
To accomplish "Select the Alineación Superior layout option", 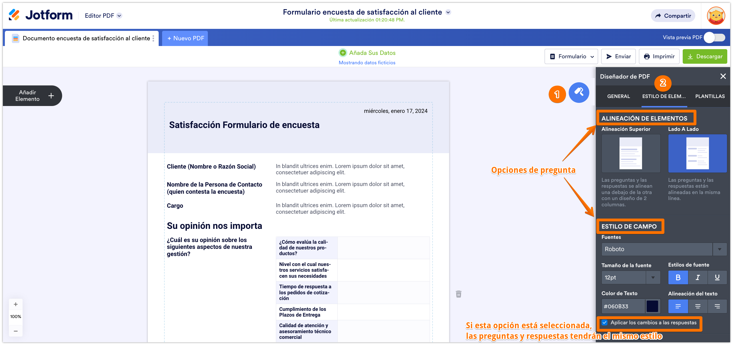I will click(631, 153).
